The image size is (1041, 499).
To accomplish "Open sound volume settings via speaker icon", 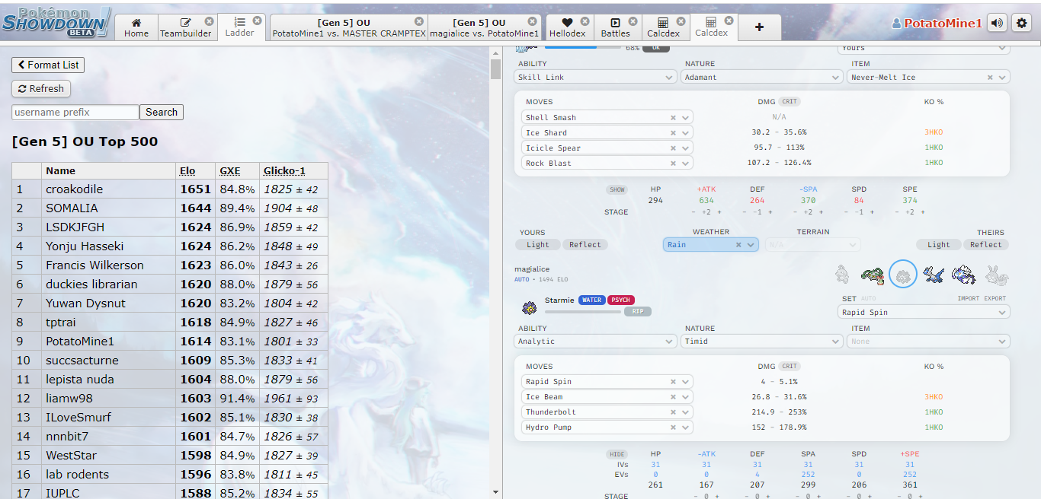I will 997,23.
